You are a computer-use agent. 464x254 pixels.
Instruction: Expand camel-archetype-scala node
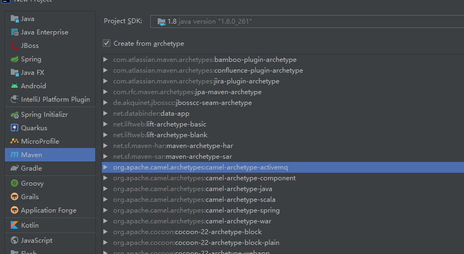click(106, 199)
